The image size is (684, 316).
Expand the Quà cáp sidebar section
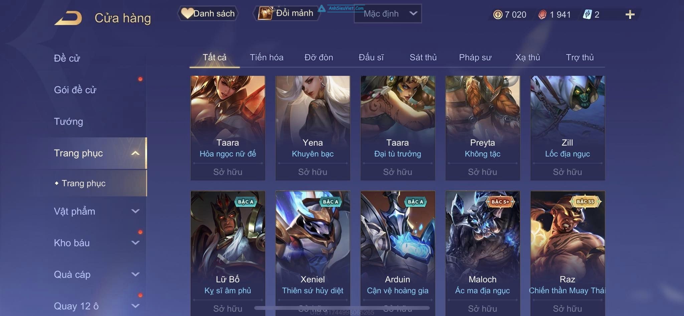point(135,274)
